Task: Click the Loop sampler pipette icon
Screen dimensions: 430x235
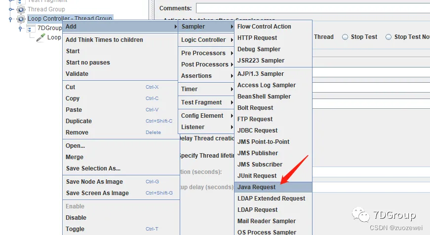Action: (40, 37)
